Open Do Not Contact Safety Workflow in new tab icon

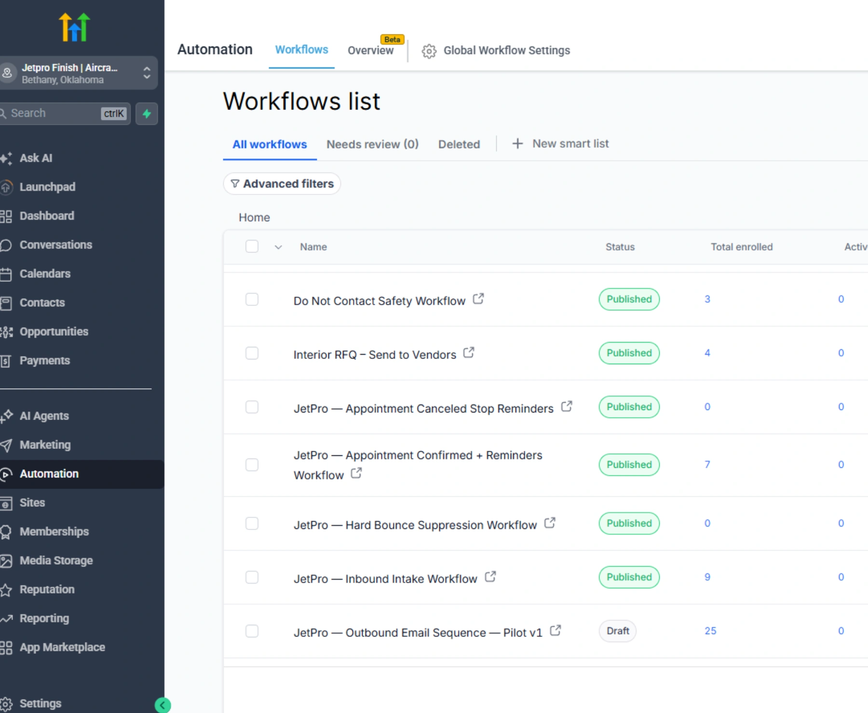[478, 299]
